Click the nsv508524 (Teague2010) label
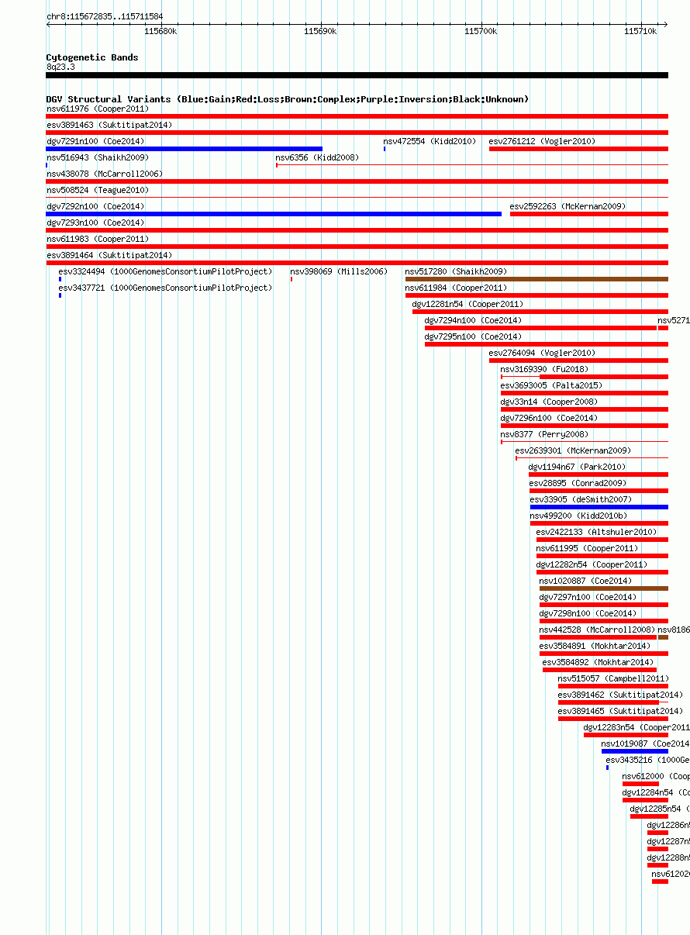 (x=97, y=190)
